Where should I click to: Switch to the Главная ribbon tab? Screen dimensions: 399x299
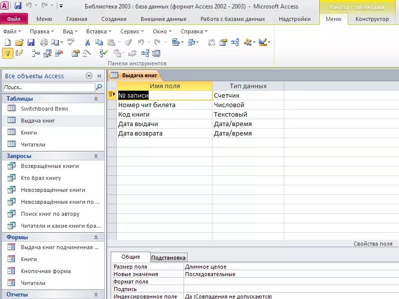click(77, 19)
